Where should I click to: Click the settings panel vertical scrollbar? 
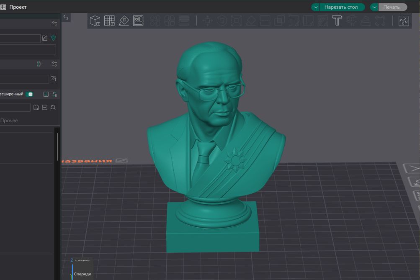pos(57,147)
